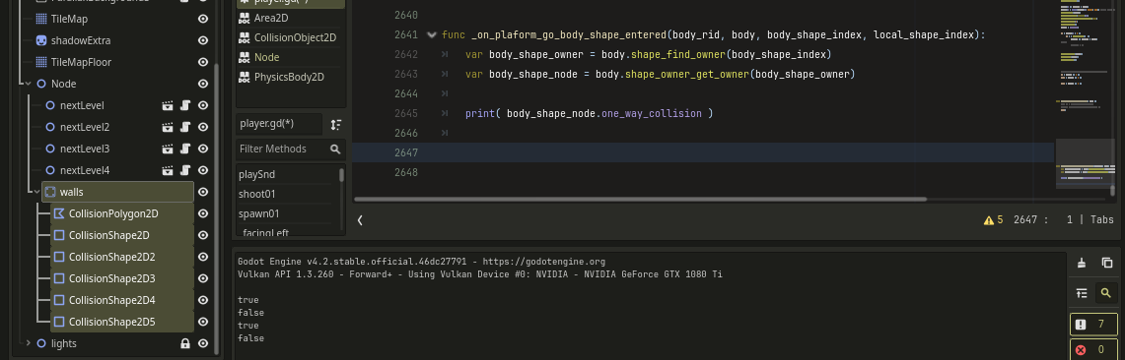Click the shadowExtra sprite icon
The image size is (1125, 360).
tap(40, 40)
